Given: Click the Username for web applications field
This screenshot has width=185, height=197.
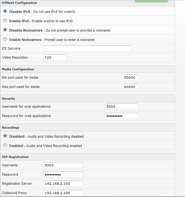Looking at the screenshot, I should (x=121, y=106).
